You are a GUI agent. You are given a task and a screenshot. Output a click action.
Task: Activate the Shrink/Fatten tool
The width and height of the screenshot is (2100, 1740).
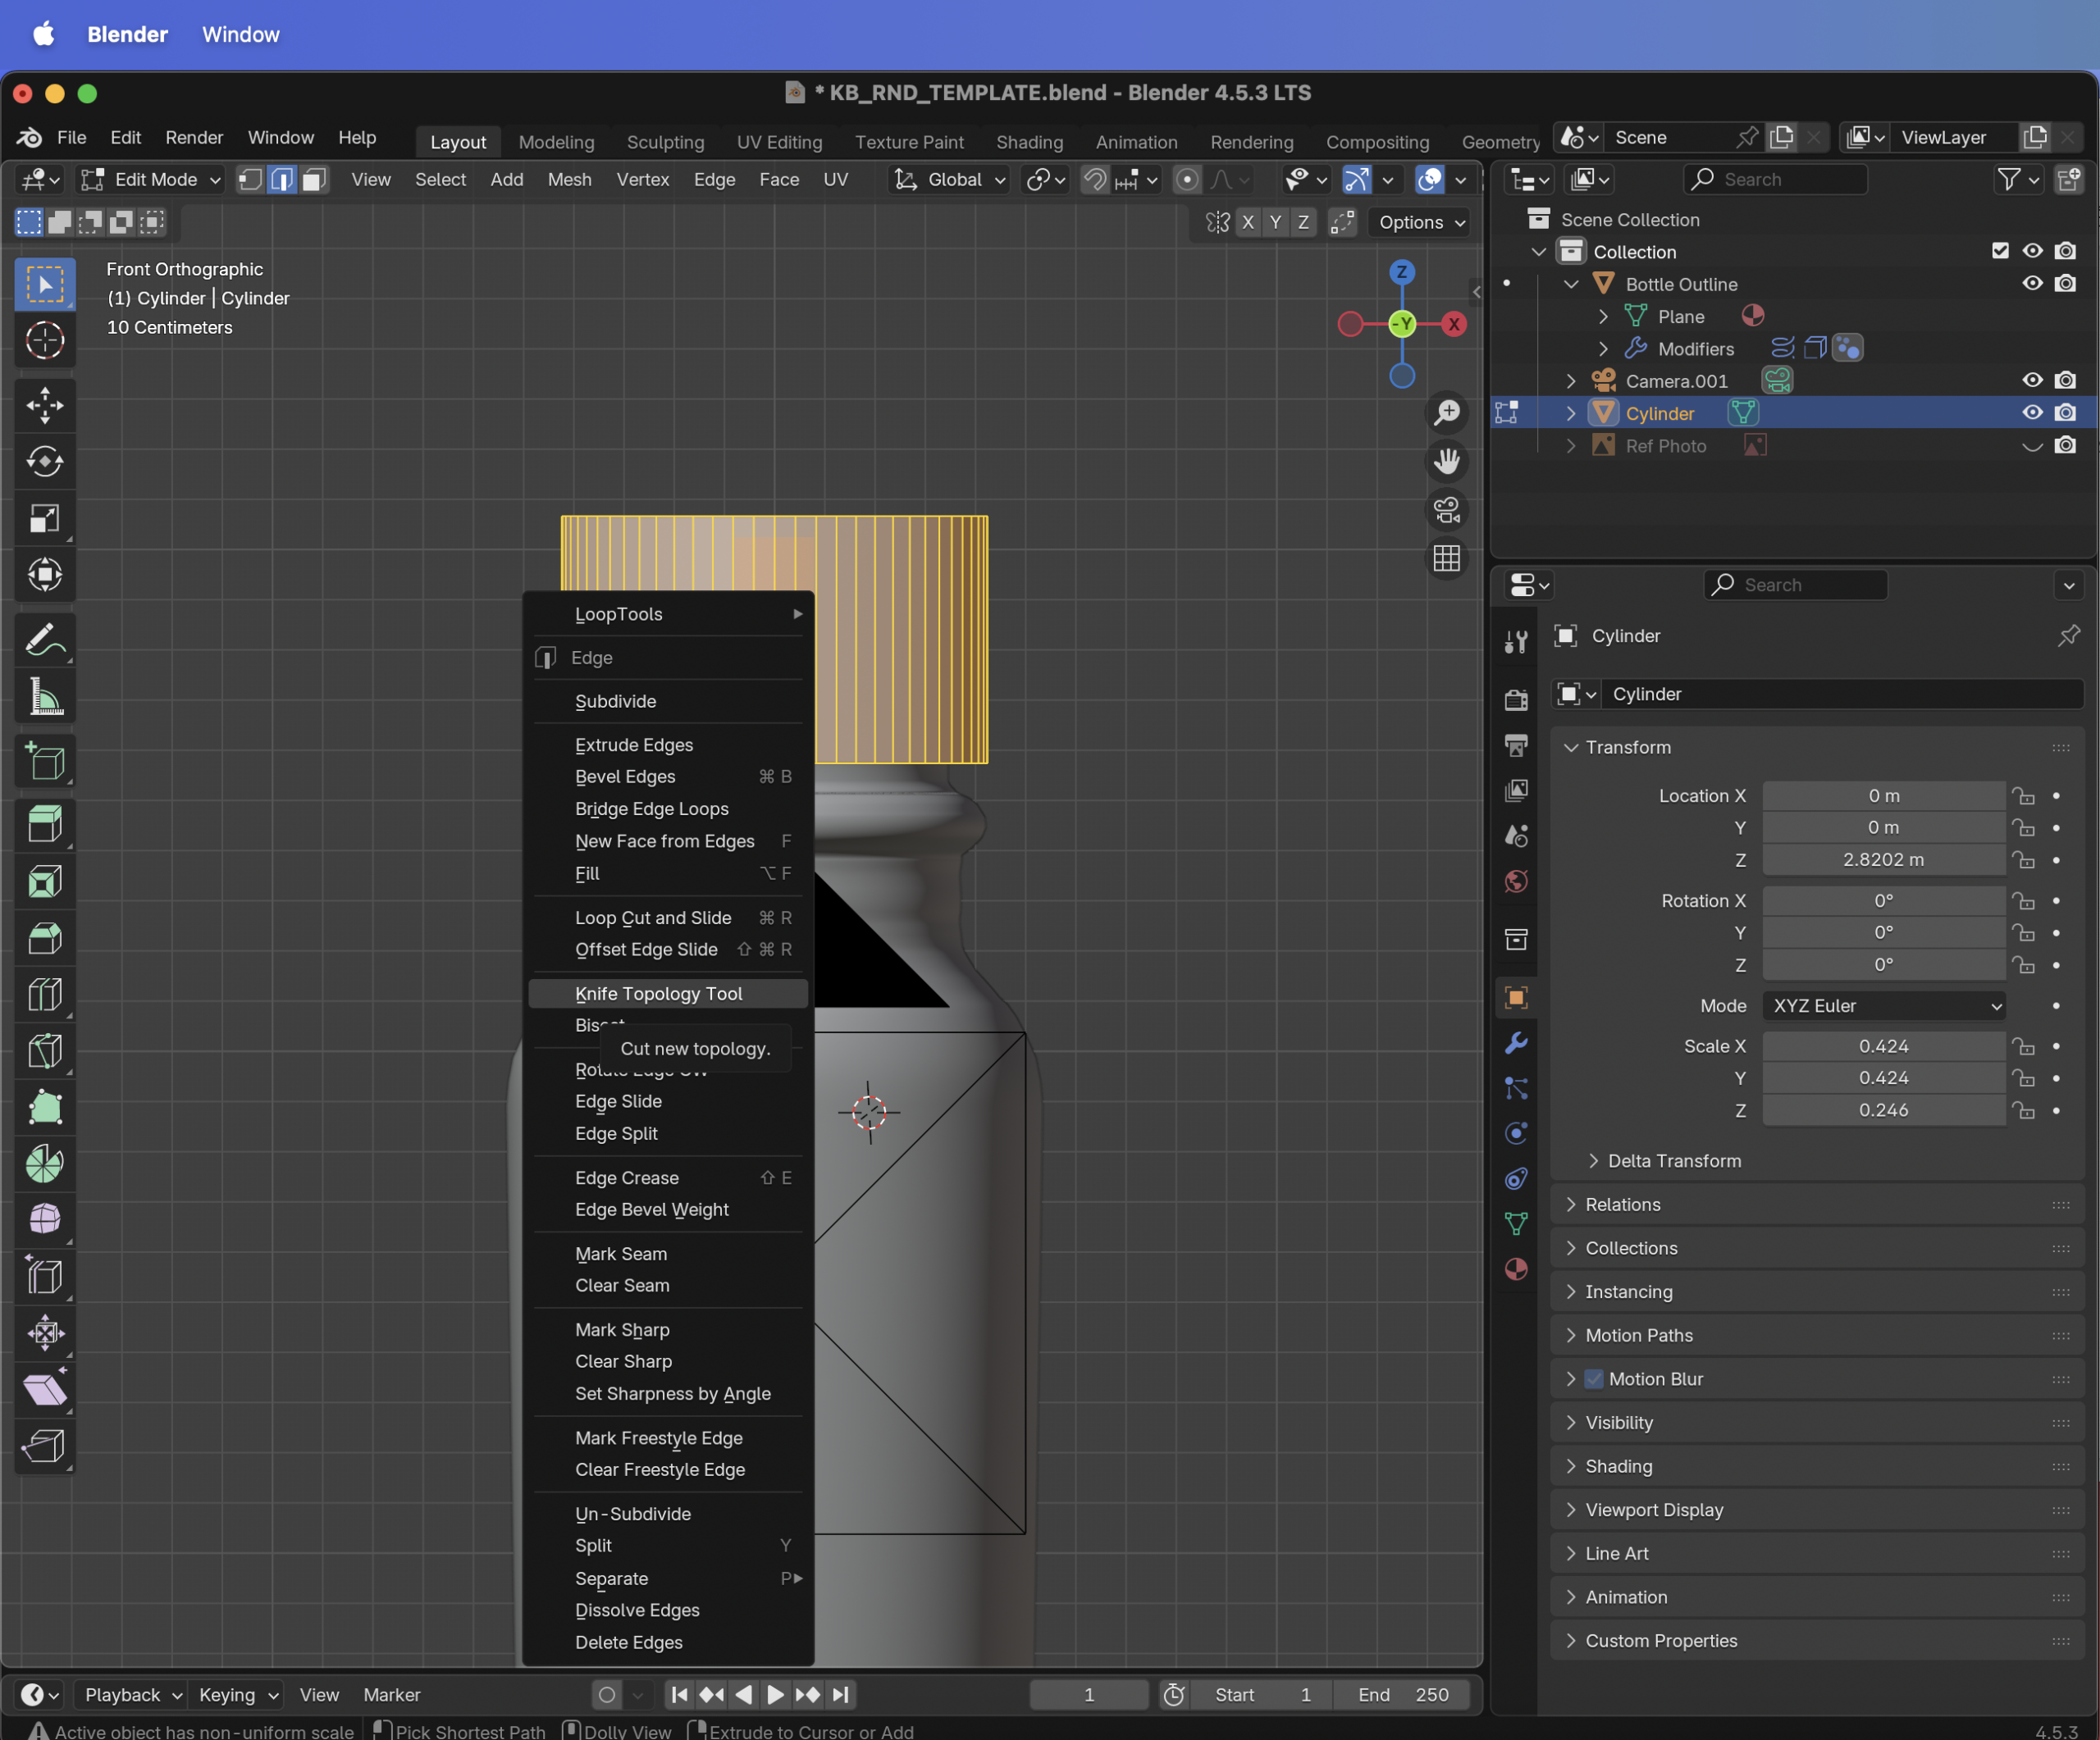(45, 1332)
